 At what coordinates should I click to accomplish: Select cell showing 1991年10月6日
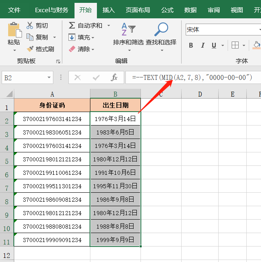[115, 172]
